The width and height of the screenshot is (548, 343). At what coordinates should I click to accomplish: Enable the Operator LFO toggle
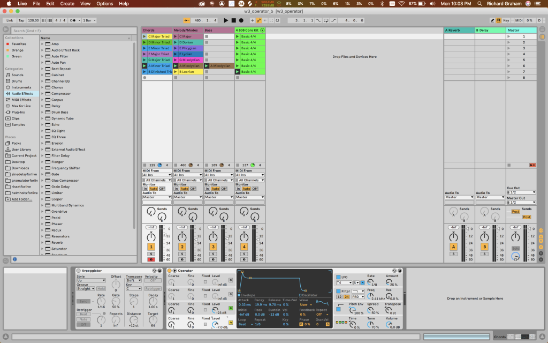tap(338, 277)
